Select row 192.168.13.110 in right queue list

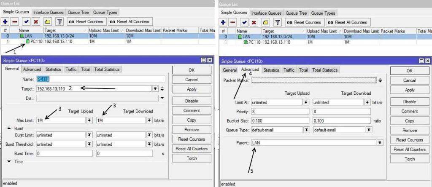(325, 42)
